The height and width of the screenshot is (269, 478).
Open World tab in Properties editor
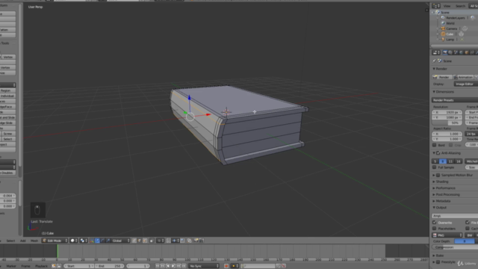[x=462, y=53]
